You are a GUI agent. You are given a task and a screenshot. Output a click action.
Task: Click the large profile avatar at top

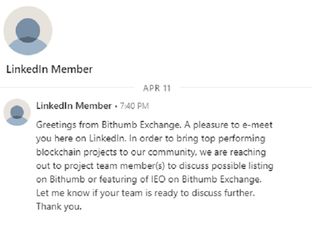[x=28, y=31]
